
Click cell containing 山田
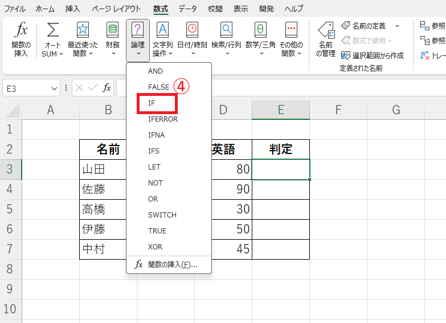pos(103,169)
